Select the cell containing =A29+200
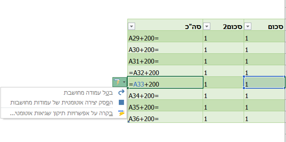Screen dimensions: 286x142 pyautogui.click(x=165, y=38)
